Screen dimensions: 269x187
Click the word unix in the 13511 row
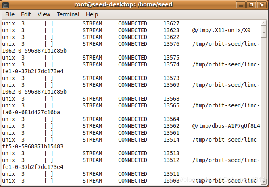coord(8,174)
